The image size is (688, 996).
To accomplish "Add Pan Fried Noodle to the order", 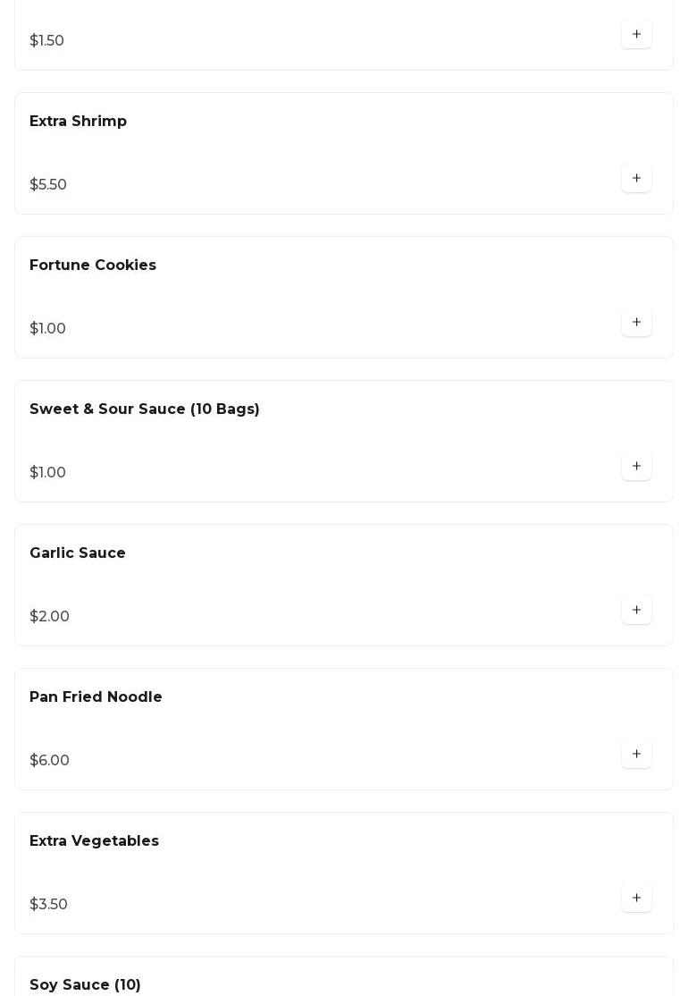I will (636, 755).
